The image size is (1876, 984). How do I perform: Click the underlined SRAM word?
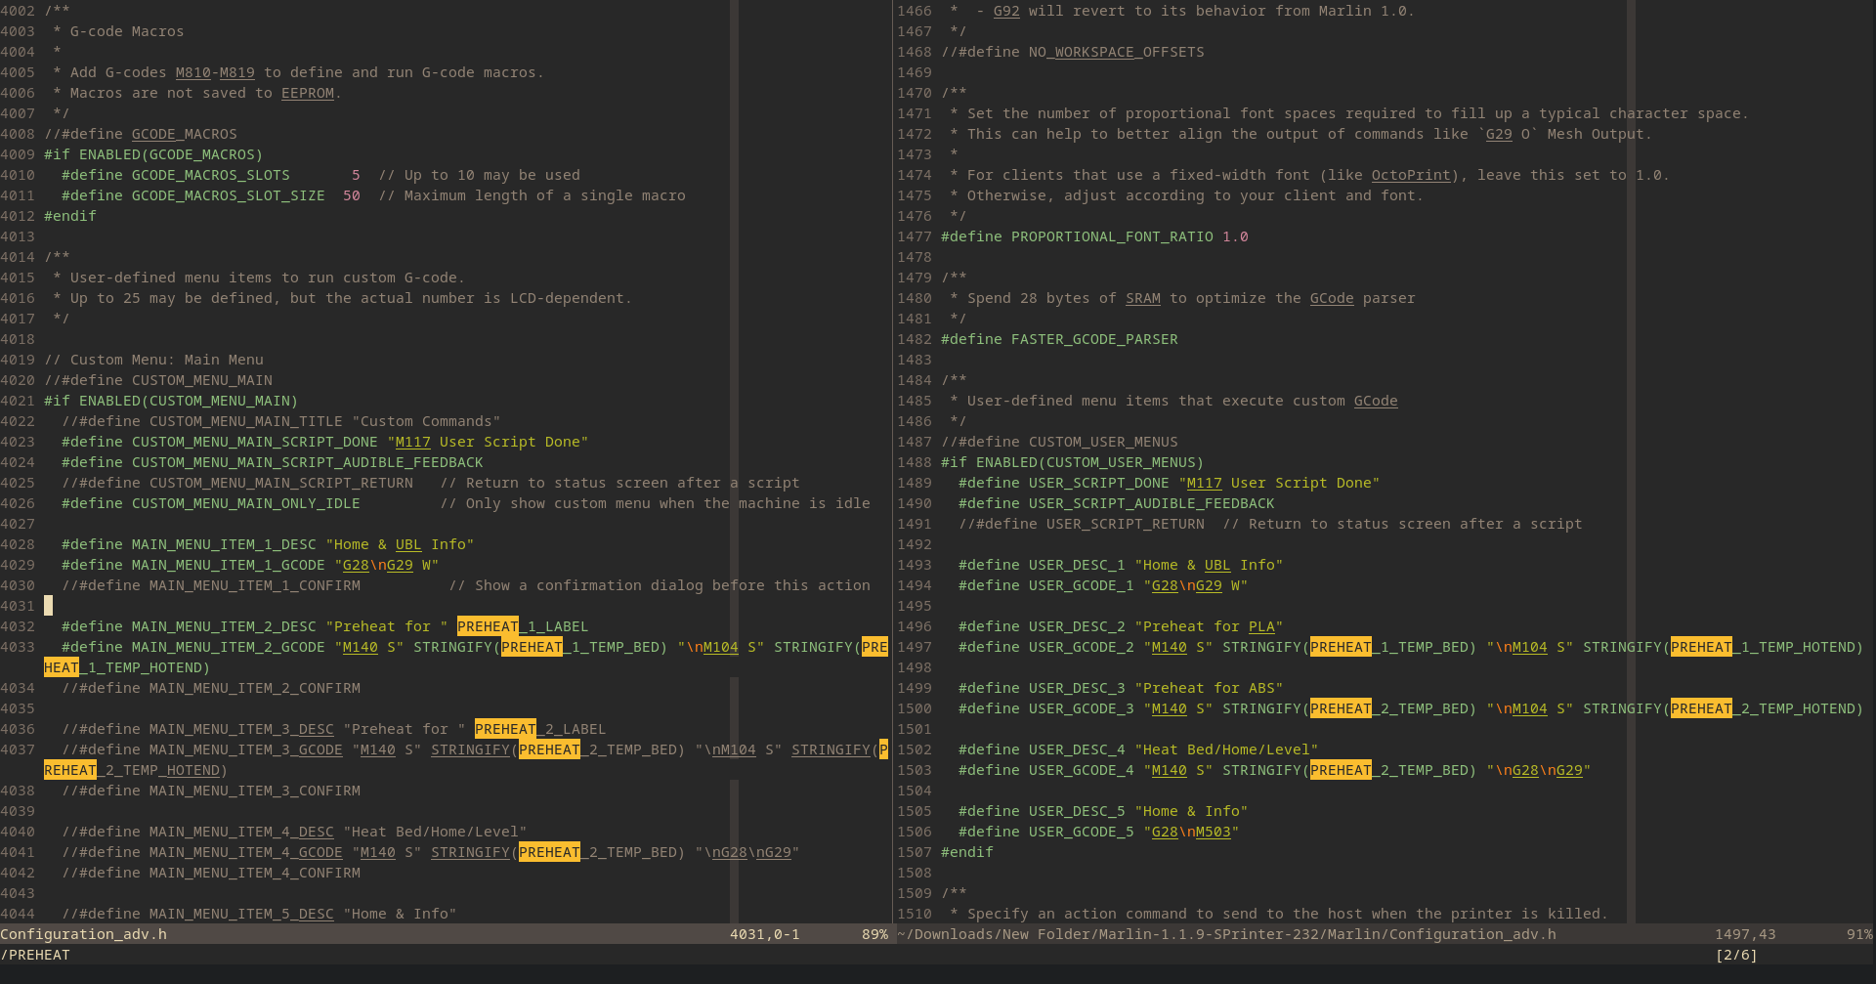(1142, 298)
